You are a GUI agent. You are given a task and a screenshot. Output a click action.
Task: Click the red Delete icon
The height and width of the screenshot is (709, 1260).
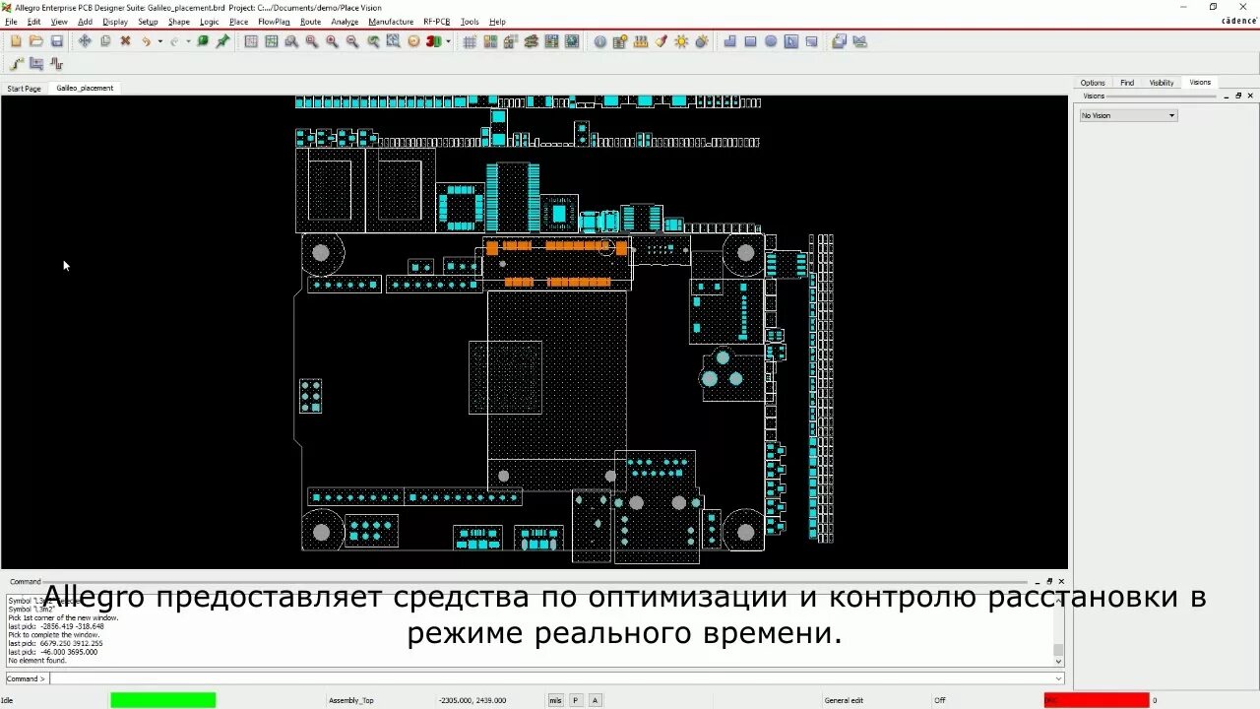[125, 41]
